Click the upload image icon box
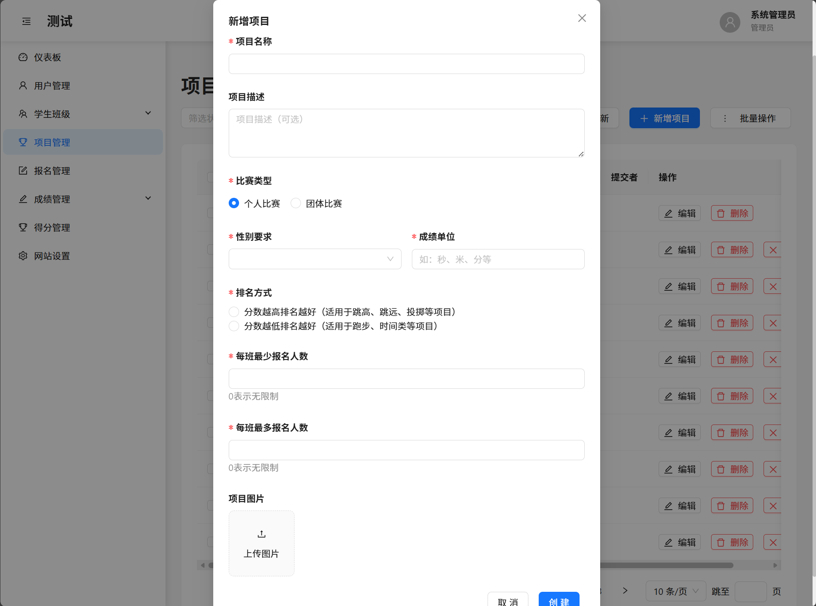This screenshot has height=606, width=816. click(261, 543)
